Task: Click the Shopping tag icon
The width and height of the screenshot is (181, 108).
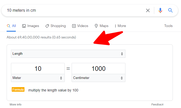Action: tap(47, 26)
